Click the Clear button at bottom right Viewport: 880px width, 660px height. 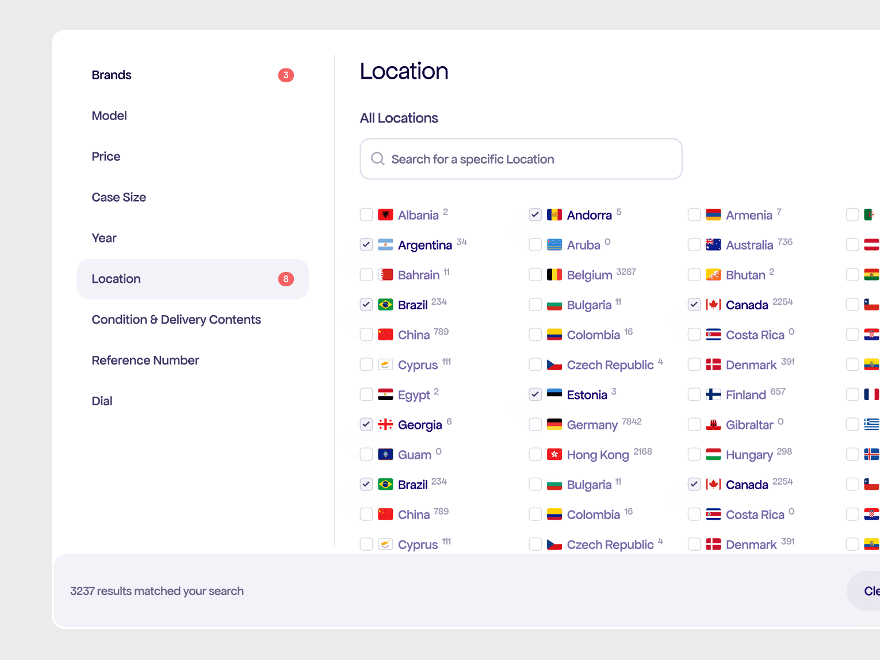tap(870, 590)
